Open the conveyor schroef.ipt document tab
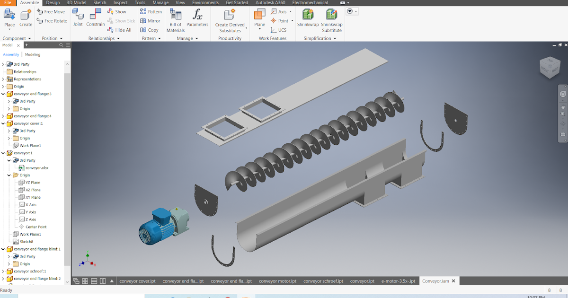 coord(324,280)
